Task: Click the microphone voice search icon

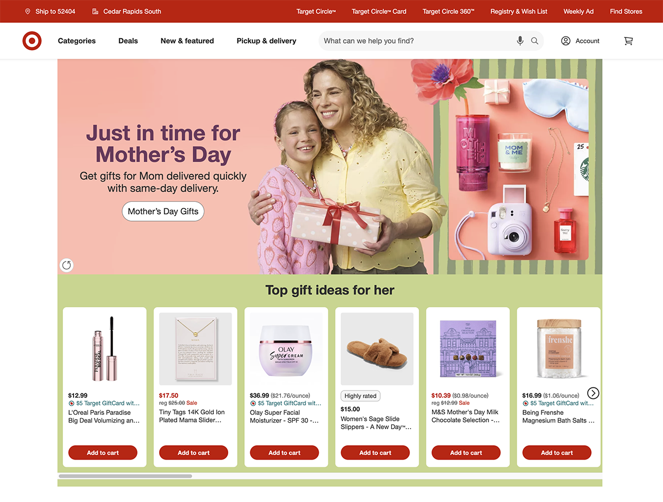Action: point(520,41)
